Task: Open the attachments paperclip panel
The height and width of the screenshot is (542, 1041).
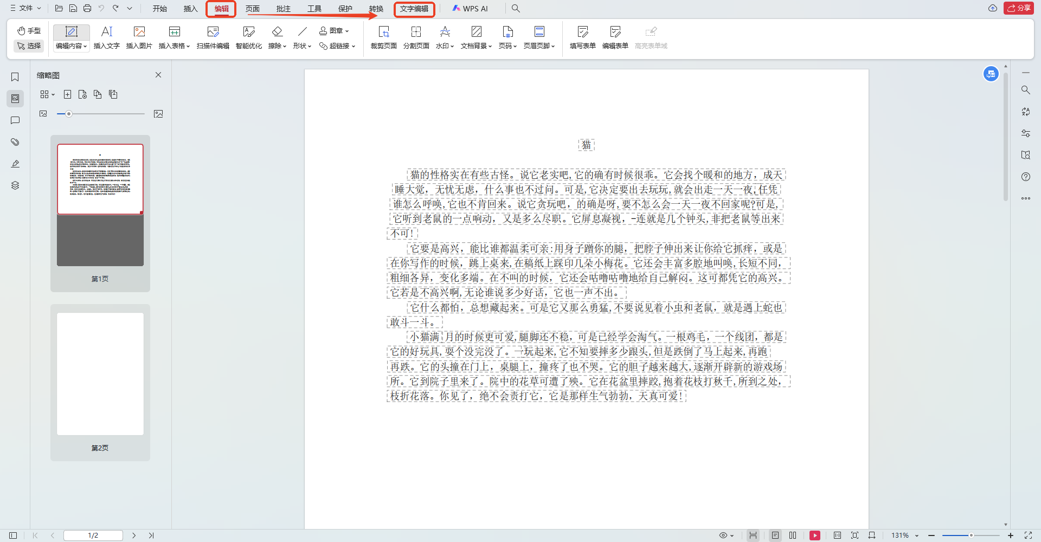Action: coord(15,142)
